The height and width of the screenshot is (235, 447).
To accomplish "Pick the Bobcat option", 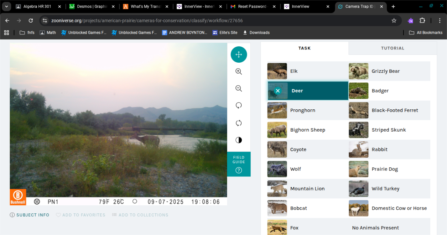I will pos(308,208).
